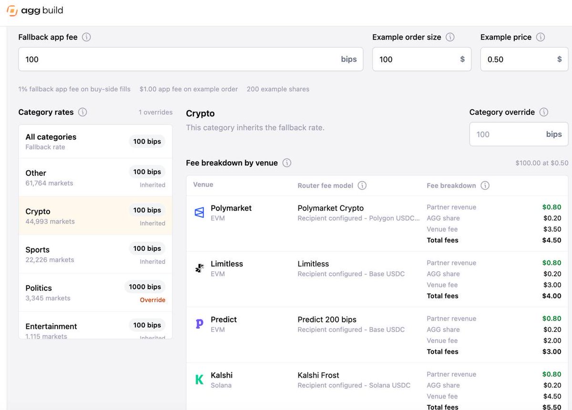Screen dimensions: 572x410
Task: Select the Sports category row
Action: tap(95, 254)
